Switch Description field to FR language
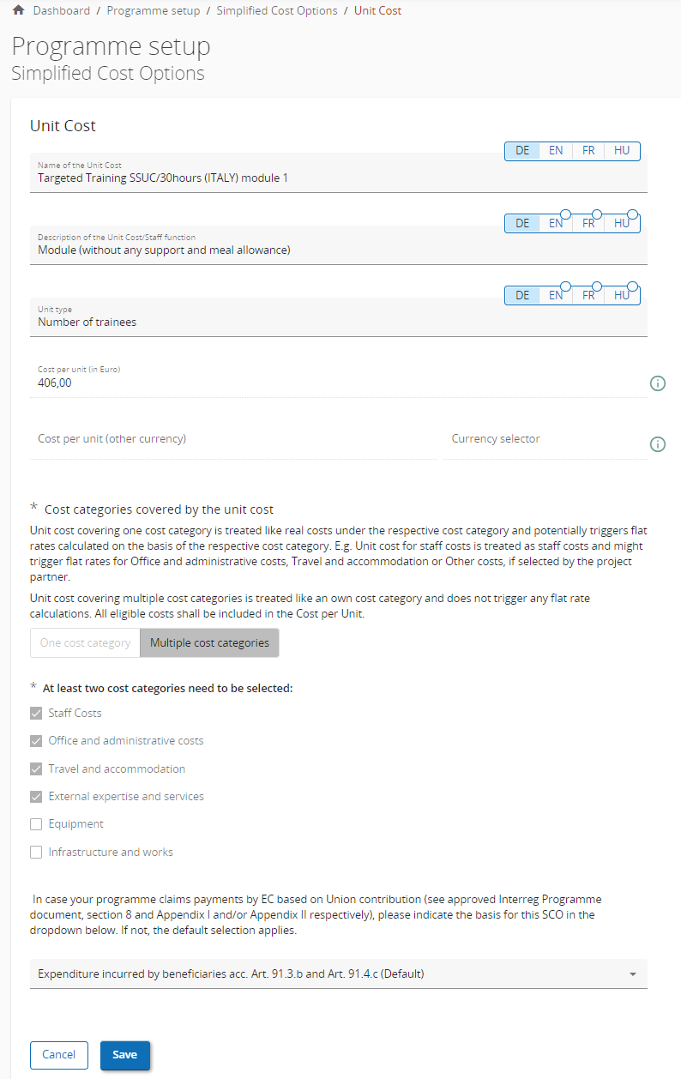The image size is (681, 1079). point(588,223)
